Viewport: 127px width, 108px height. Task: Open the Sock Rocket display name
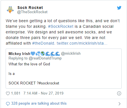coord(30,8)
